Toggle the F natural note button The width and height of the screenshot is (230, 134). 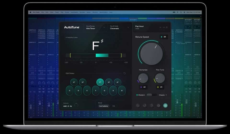pyautogui.click(x=96, y=91)
